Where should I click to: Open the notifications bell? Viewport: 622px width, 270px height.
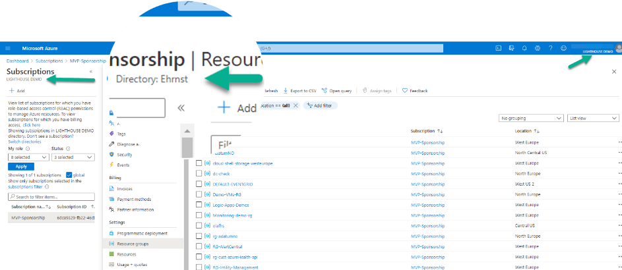(x=524, y=48)
